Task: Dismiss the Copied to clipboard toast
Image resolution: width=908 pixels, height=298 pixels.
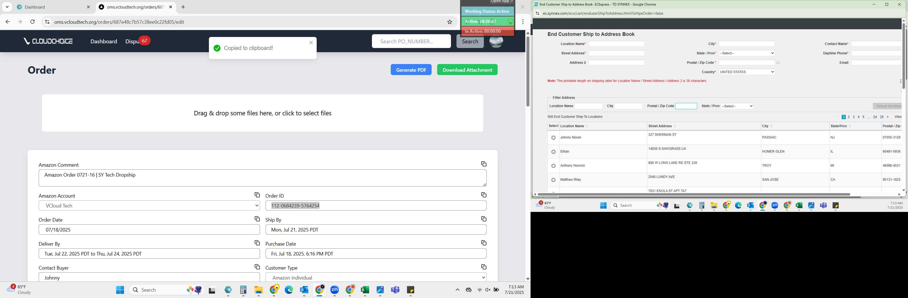Action: coord(311,42)
